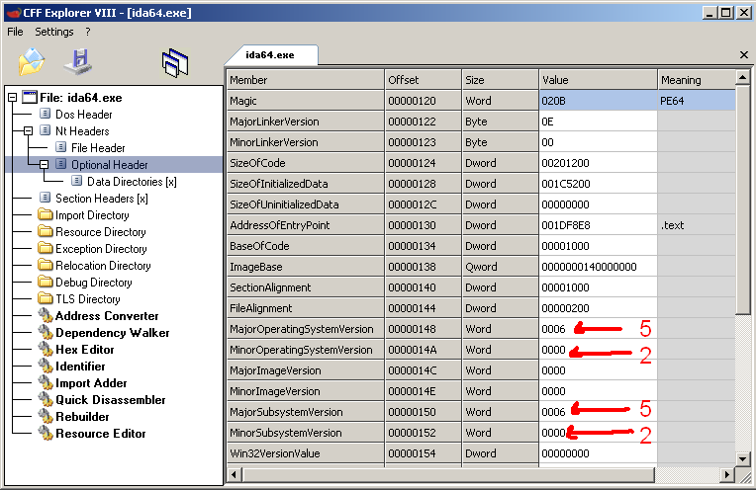Edit SizeOfInitializedData value 001C5200
756x490 pixels.
click(x=599, y=184)
